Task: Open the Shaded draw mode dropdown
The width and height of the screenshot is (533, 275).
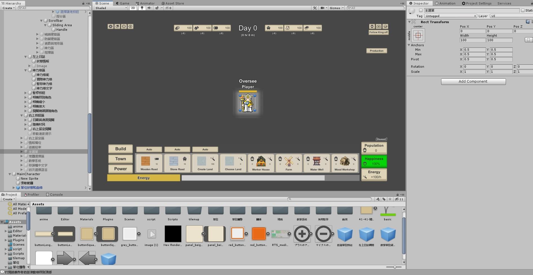Action: 111,8
